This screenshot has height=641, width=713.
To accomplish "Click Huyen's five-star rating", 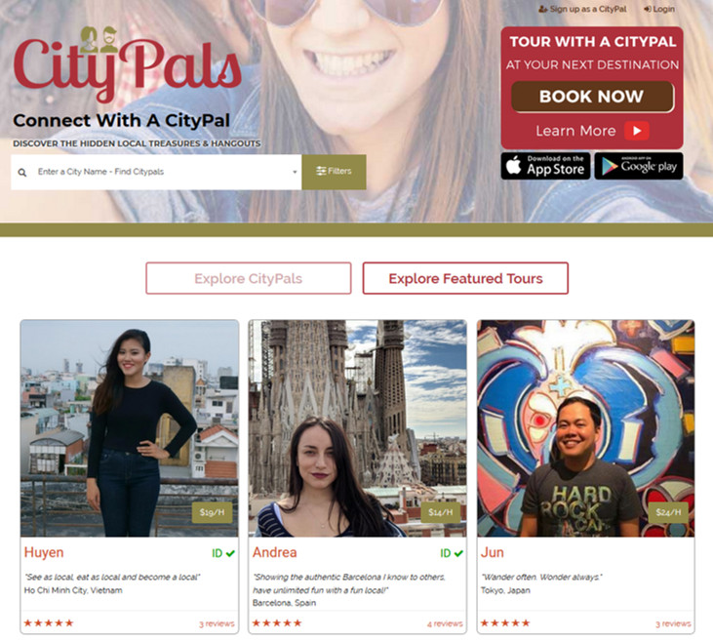I will (49, 622).
